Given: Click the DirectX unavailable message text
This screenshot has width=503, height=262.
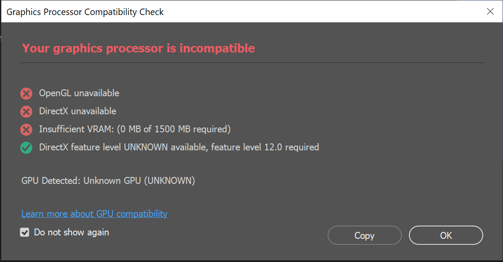Looking at the screenshot, I should tap(77, 111).
